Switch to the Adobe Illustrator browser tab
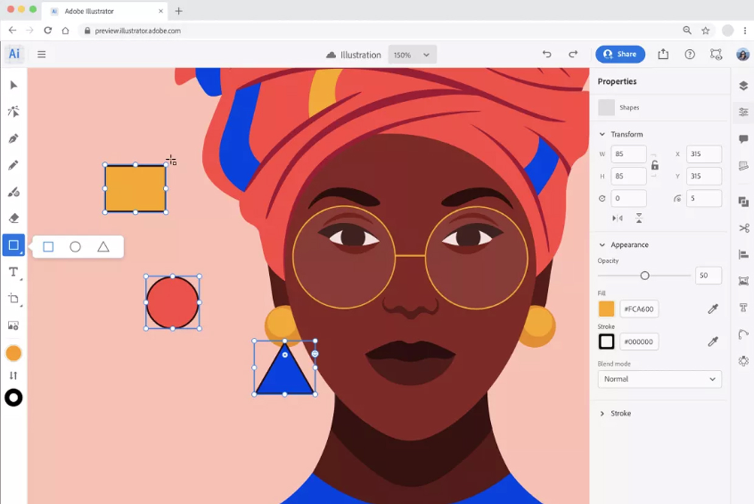Viewport: 754px width, 504px height. point(103,11)
